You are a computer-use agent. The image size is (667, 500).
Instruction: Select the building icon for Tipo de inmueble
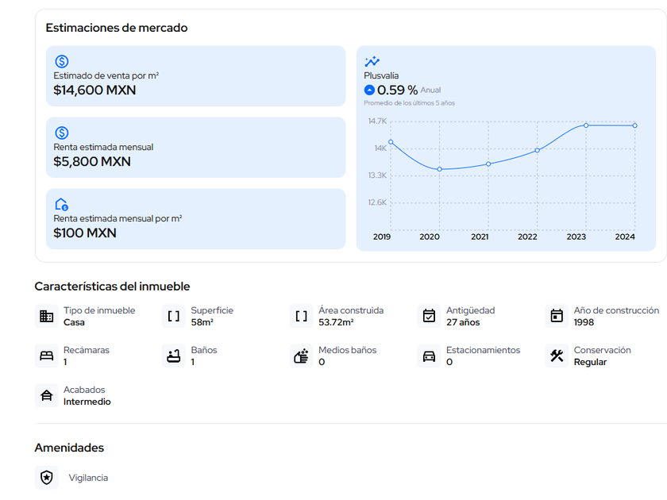tap(46, 317)
